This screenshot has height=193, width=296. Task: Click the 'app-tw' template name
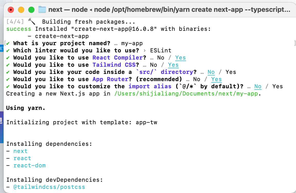(x=146, y=122)
